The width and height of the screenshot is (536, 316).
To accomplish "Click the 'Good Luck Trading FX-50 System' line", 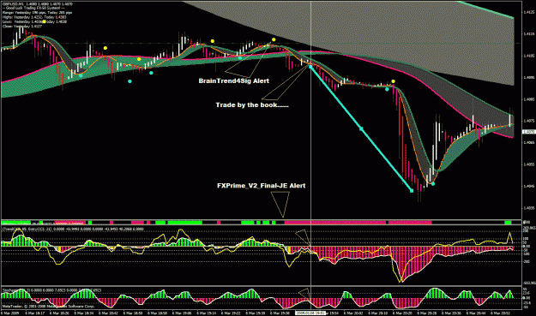I will tap(33, 8).
